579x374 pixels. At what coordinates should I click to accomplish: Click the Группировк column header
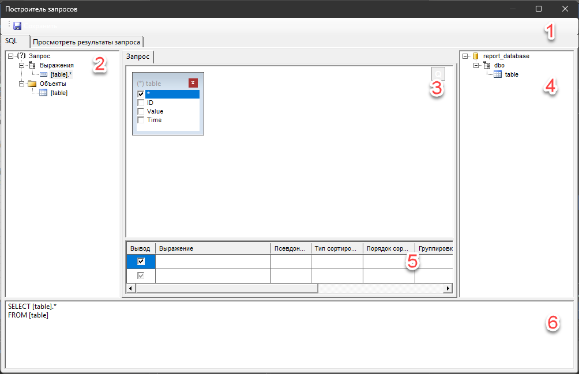[x=434, y=248]
